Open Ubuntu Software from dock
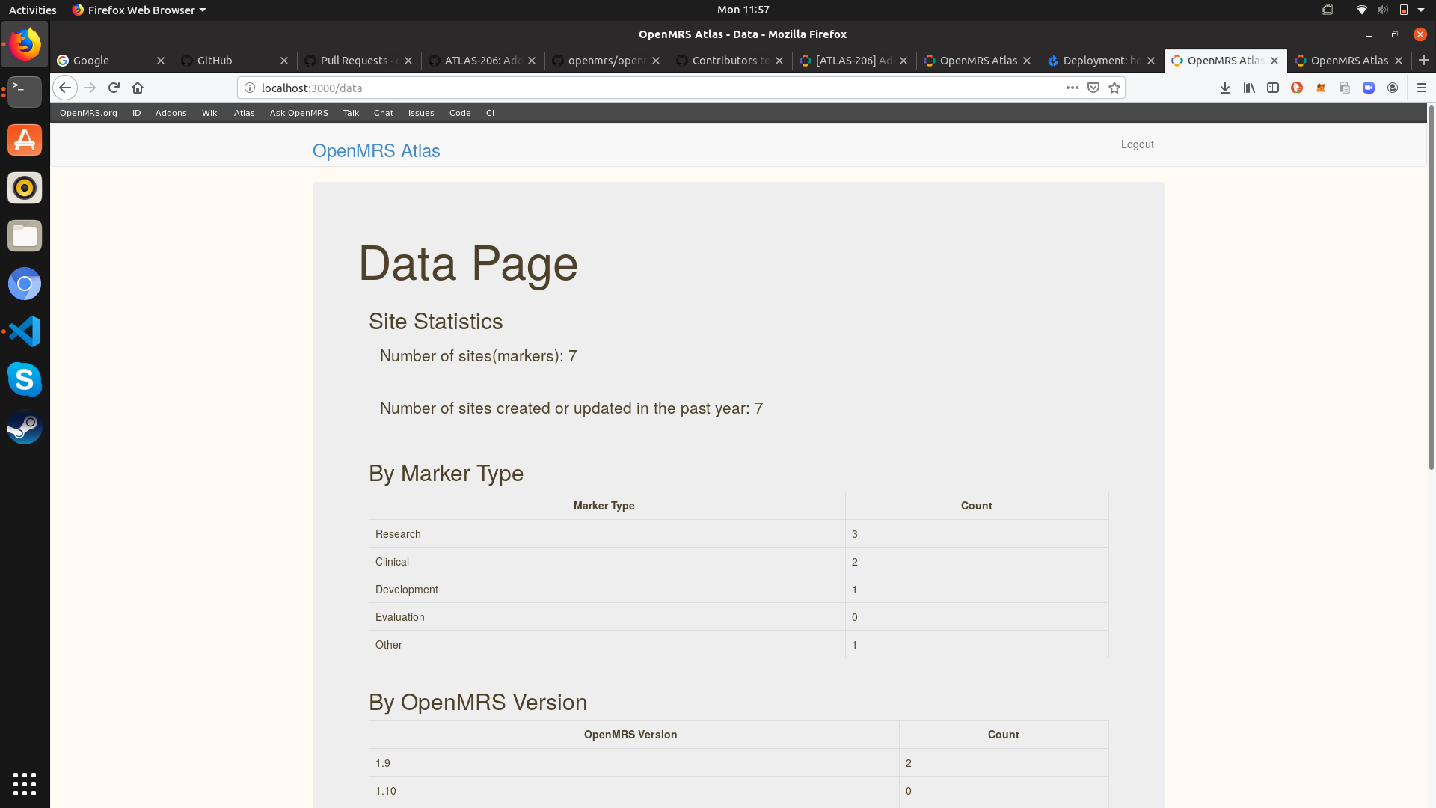This screenshot has height=808, width=1436. point(25,140)
